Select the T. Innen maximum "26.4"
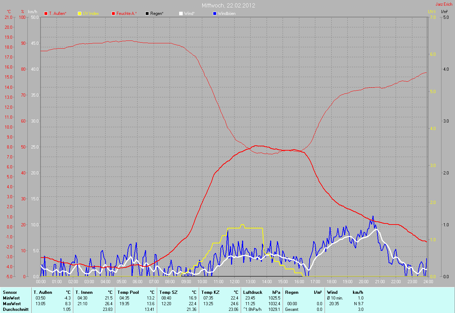The image size is (455, 313). coord(109,304)
